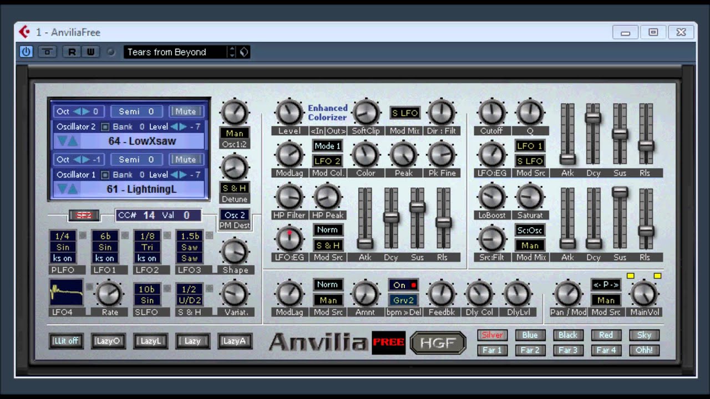
Task: Click the LazyO button
Action: coord(108,341)
